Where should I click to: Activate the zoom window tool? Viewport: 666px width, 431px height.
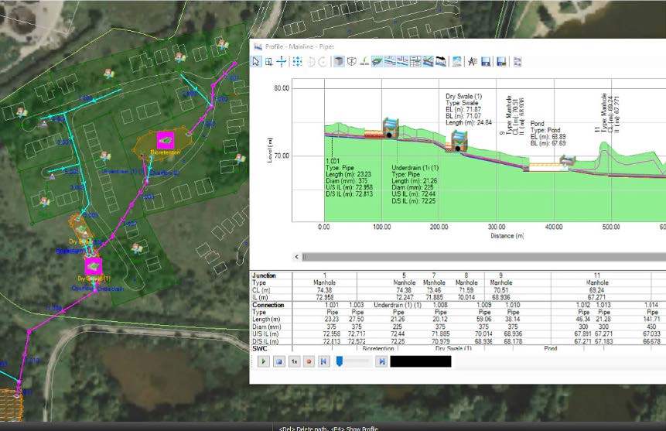(x=268, y=62)
